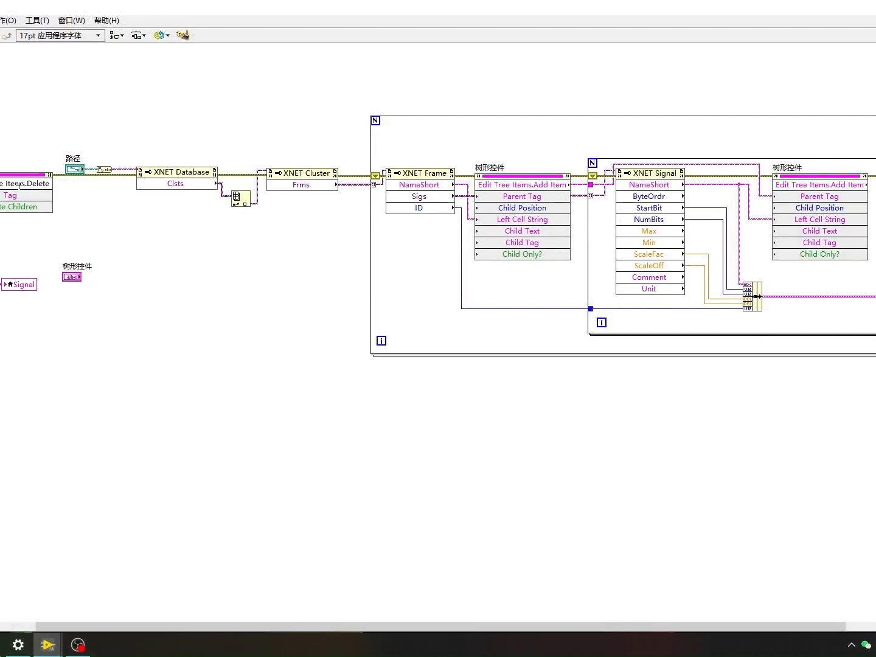Image resolution: width=876 pixels, height=657 pixels.
Task: Click the 树形控件 string terminal icon
Action: pos(72,277)
